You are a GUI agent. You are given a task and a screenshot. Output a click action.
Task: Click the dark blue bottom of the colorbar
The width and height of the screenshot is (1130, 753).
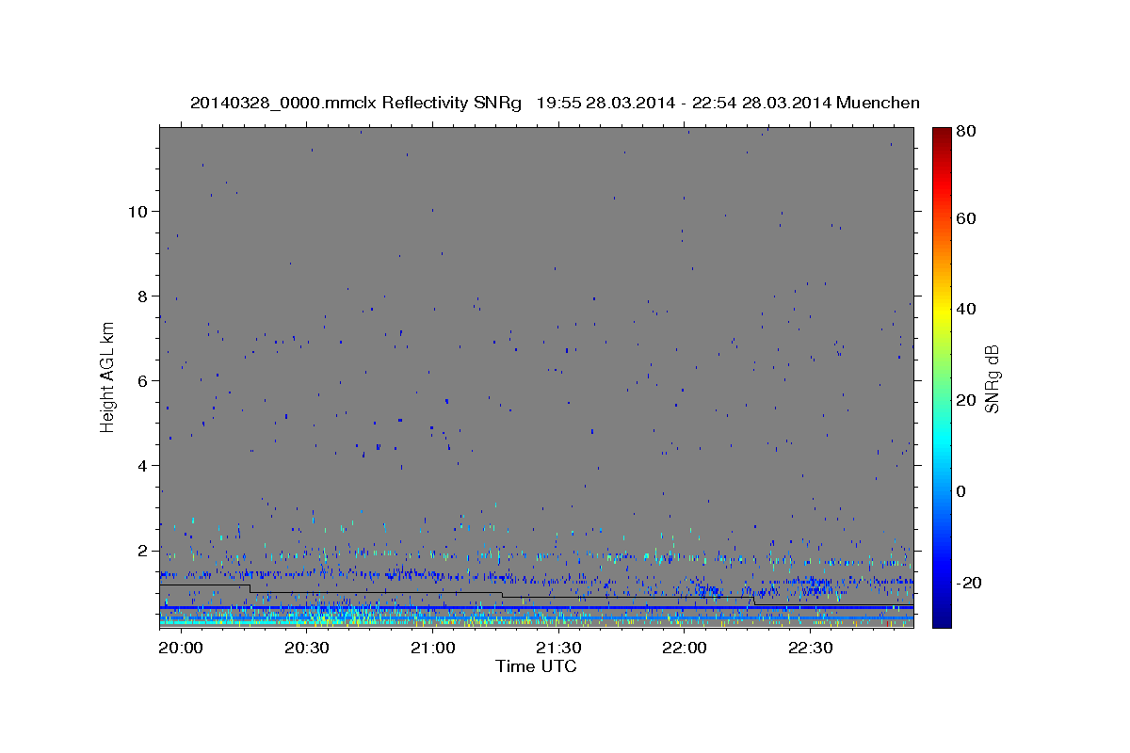pyautogui.click(x=941, y=619)
